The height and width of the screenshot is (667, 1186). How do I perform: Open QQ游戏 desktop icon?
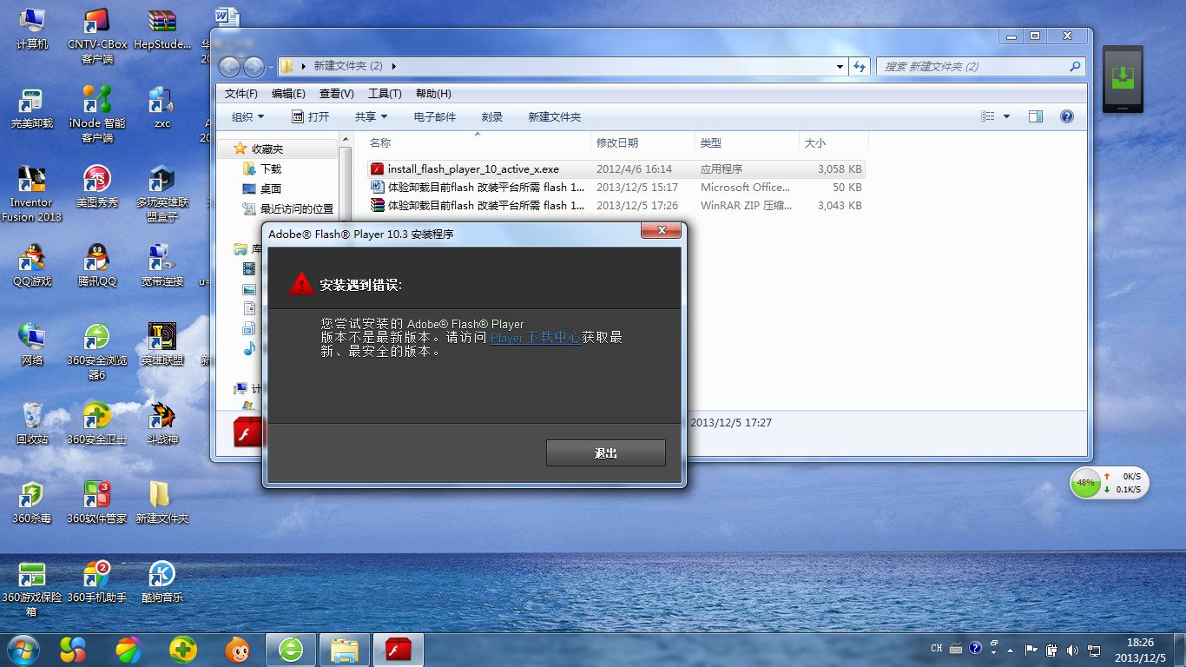point(31,266)
